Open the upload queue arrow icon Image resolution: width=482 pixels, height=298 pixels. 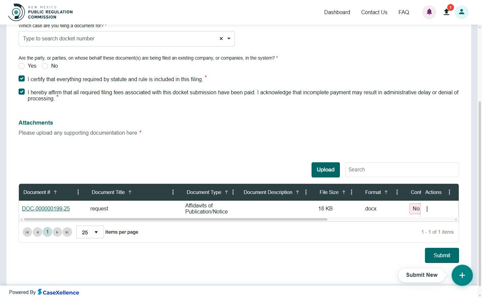tap(446, 12)
